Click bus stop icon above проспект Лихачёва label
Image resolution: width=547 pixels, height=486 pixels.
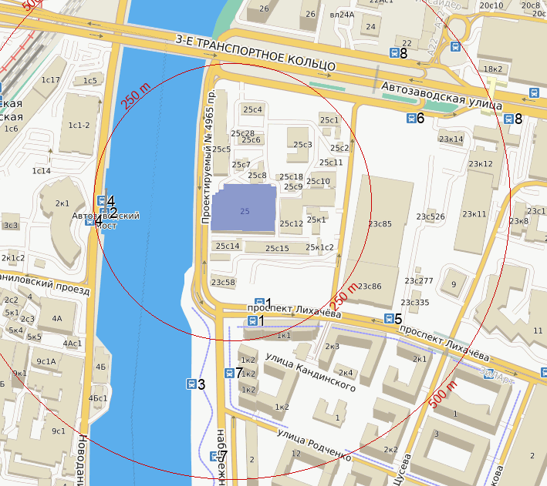pyautogui.click(x=259, y=302)
